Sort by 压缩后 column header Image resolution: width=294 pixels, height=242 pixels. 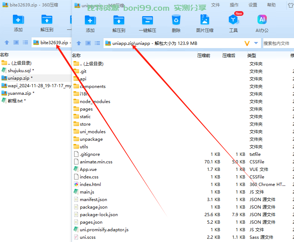228,55
